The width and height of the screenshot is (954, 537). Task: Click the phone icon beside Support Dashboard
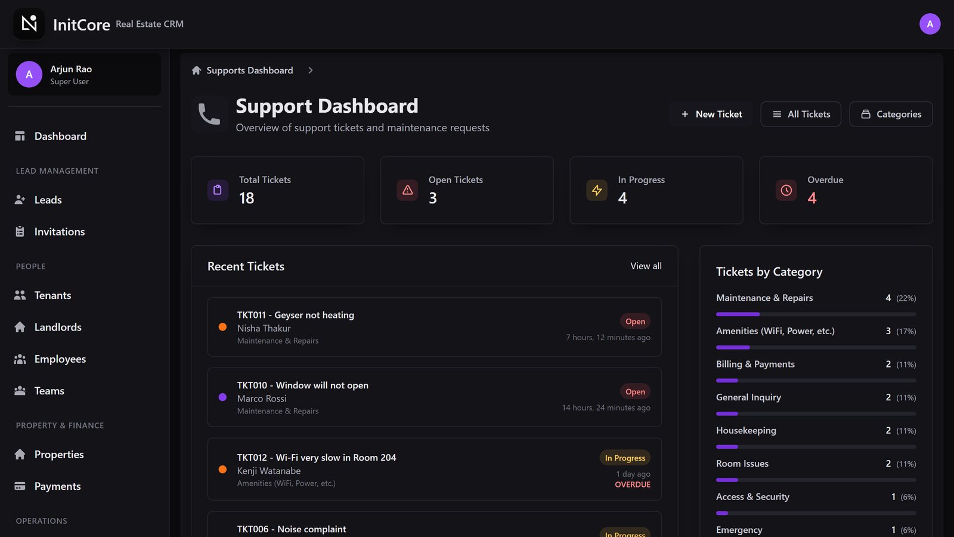click(209, 114)
